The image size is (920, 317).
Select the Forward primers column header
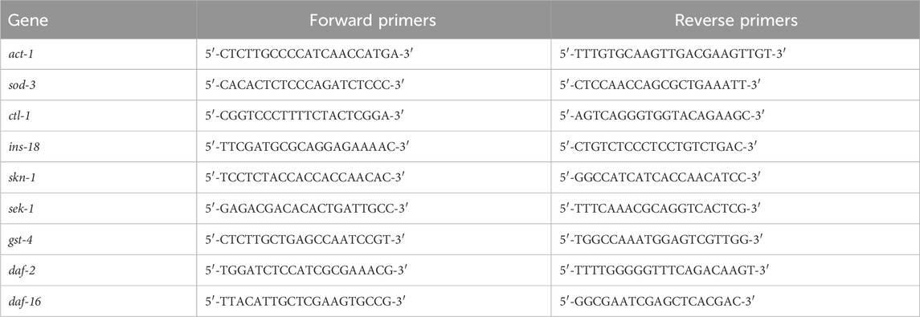pos(374,20)
